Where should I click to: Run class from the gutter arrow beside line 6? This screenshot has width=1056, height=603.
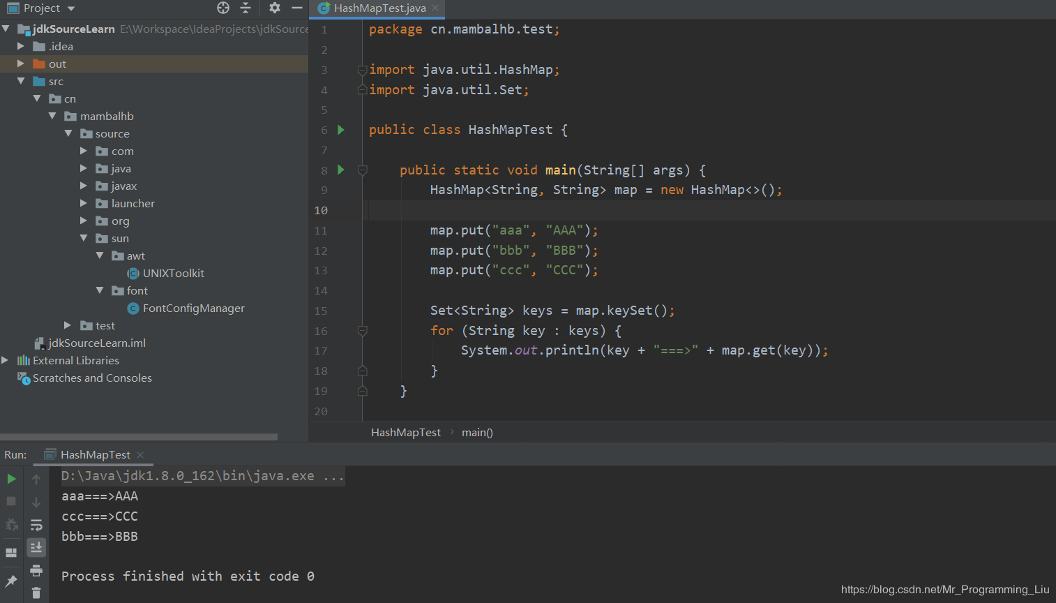(341, 130)
